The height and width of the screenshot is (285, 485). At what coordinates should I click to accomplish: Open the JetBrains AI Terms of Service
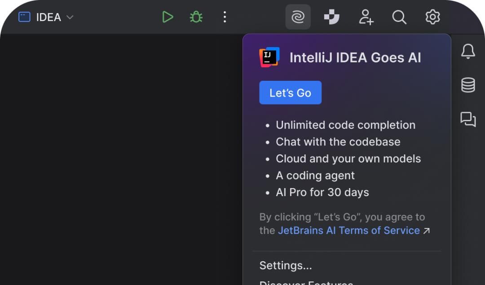click(x=348, y=230)
